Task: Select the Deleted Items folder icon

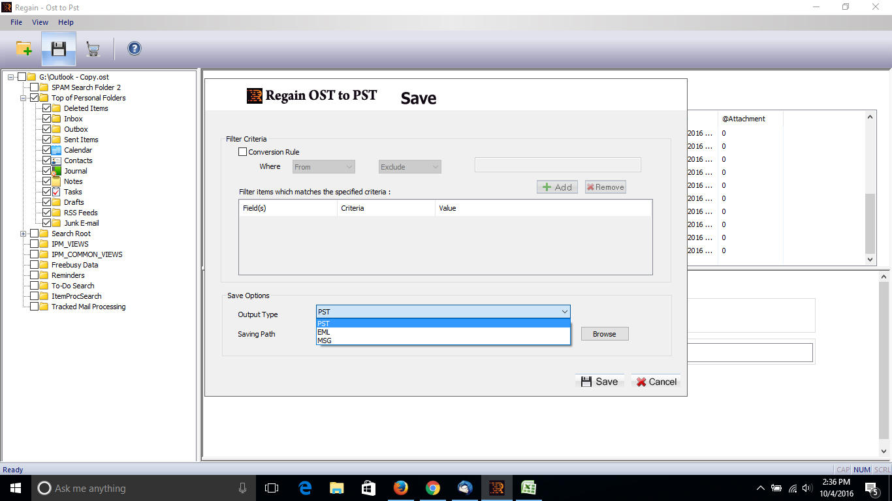Action: pos(56,108)
